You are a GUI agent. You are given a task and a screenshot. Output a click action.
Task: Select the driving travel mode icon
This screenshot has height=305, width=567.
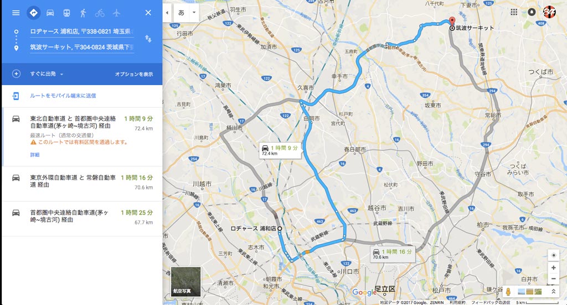pos(50,13)
